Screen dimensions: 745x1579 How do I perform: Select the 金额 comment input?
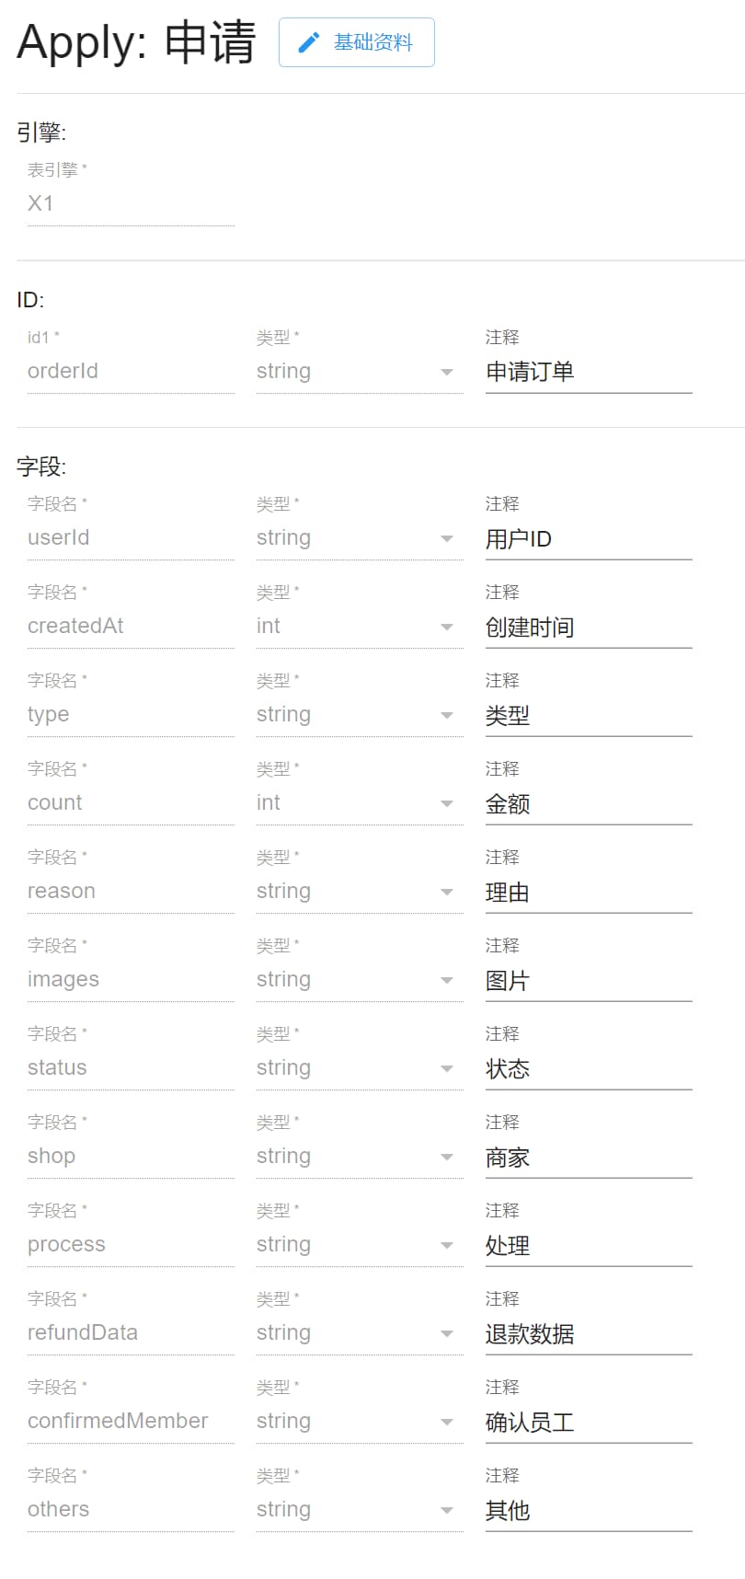pos(589,803)
